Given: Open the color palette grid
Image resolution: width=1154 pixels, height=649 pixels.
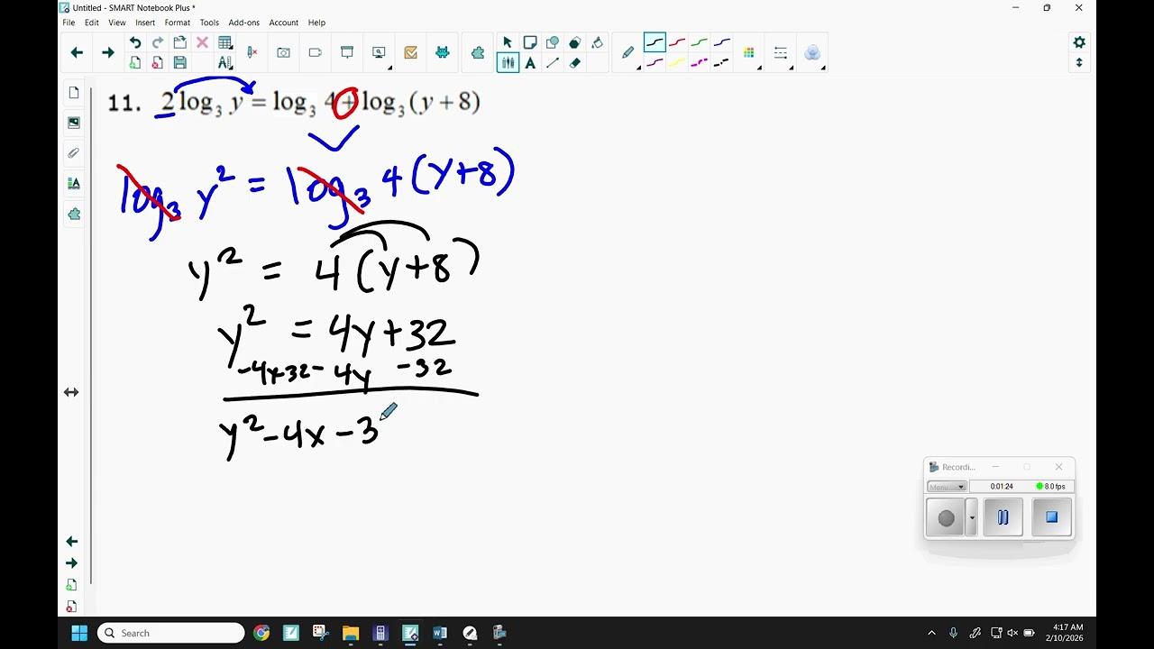Looking at the screenshot, I should (x=749, y=53).
